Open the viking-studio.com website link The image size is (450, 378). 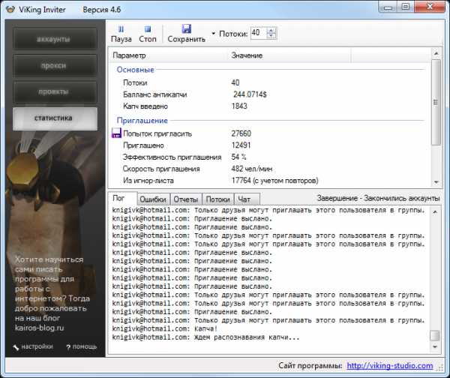coord(390,366)
